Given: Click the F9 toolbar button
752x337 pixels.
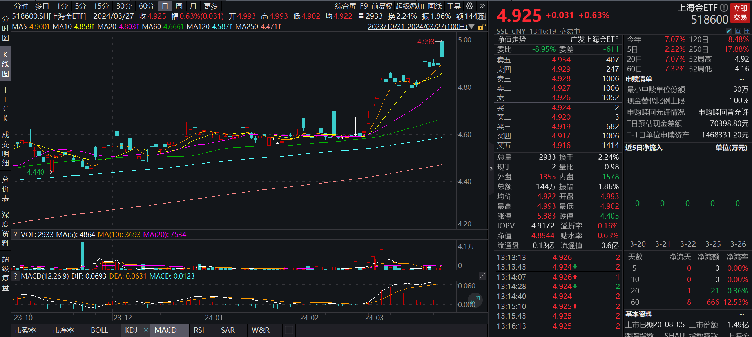Looking at the screenshot, I should (x=364, y=6).
